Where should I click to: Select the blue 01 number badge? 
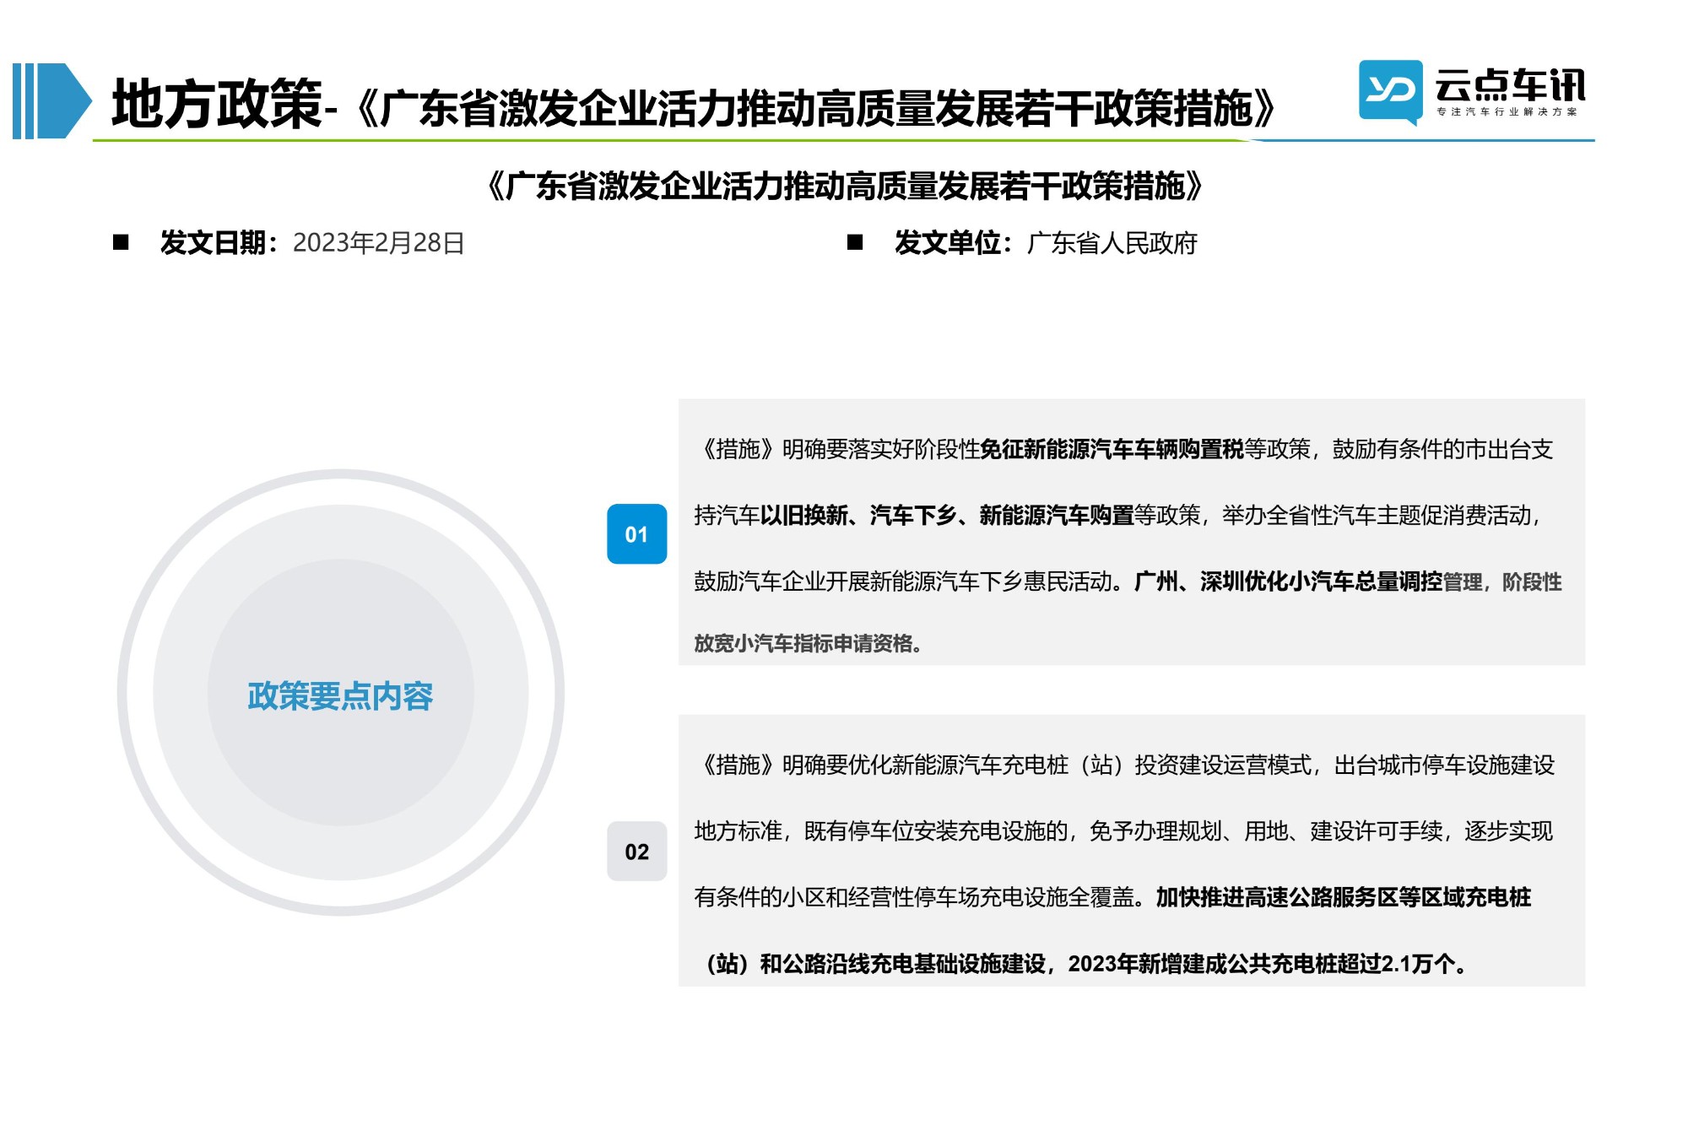pos(636,533)
